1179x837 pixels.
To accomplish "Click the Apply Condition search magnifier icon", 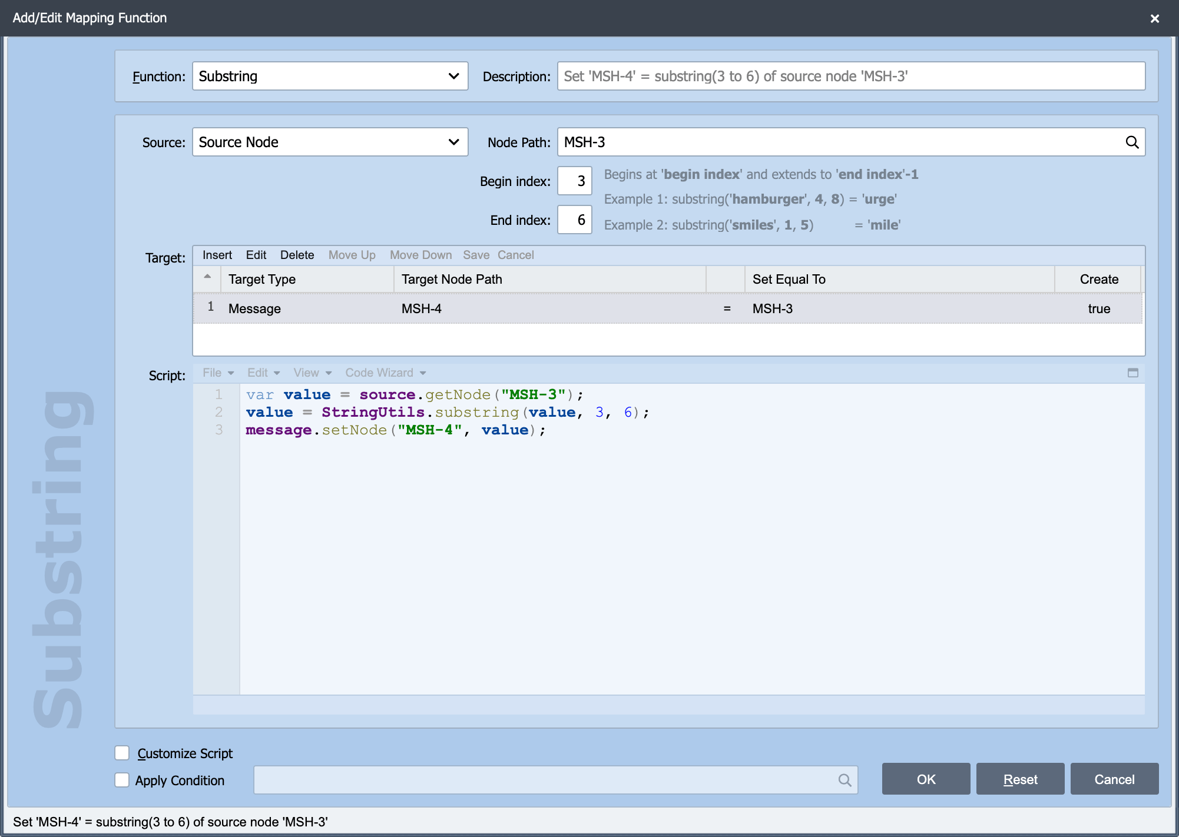I will click(x=844, y=780).
